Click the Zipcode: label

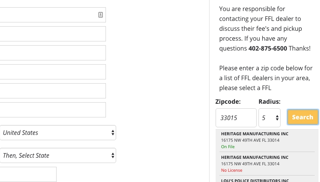pos(228,101)
